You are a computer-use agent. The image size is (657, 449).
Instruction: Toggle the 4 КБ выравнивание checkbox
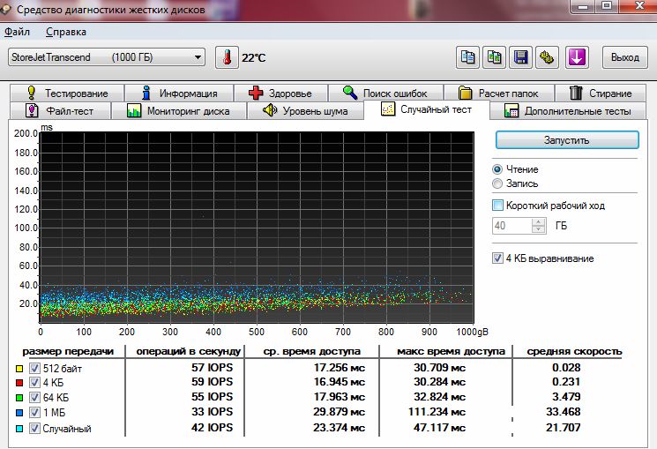(498, 258)
